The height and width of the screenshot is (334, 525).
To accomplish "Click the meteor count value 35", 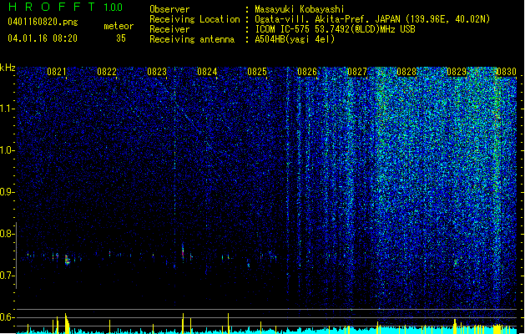I will tap(121, 38).
